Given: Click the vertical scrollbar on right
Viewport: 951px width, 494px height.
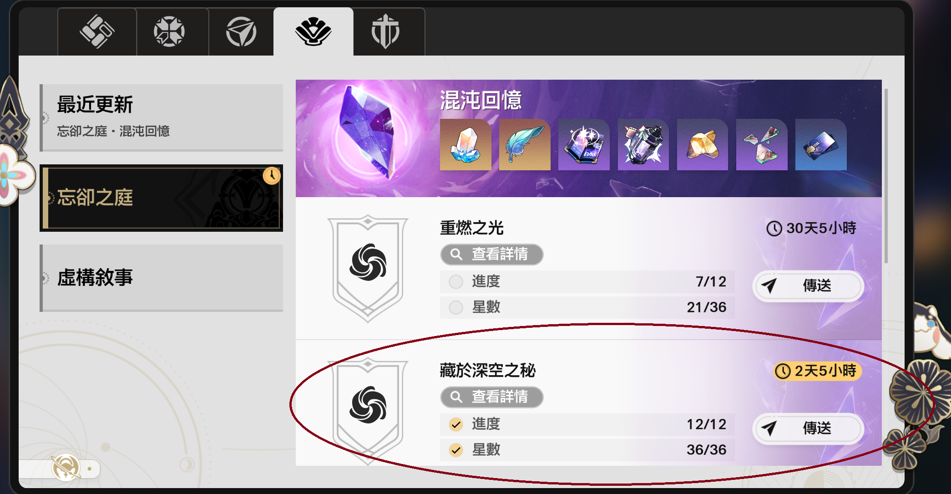Looking at the screenshot, I should (886, 176).
